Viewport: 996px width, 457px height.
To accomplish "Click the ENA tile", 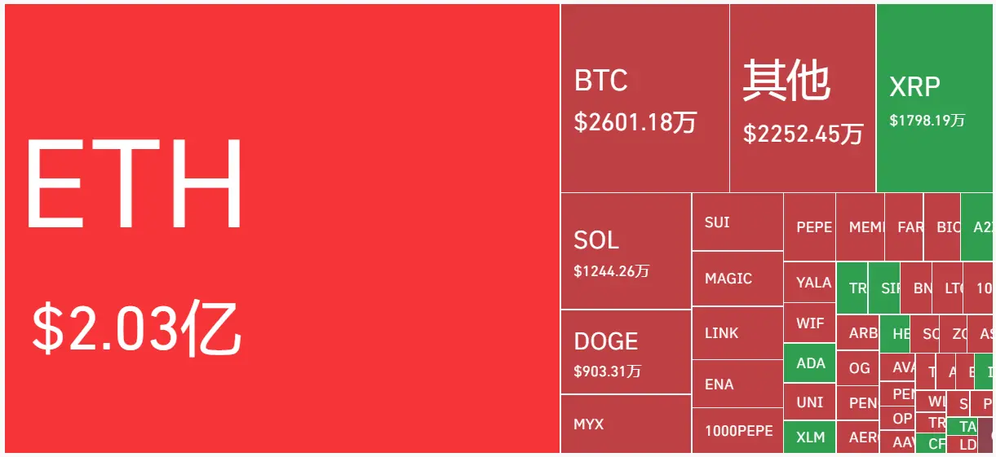I will pyautogui.click(x=737, y=384).
